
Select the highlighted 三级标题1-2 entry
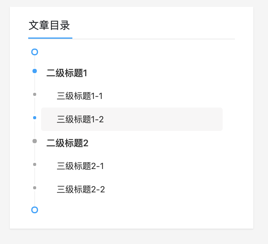(x=80, y=120)
